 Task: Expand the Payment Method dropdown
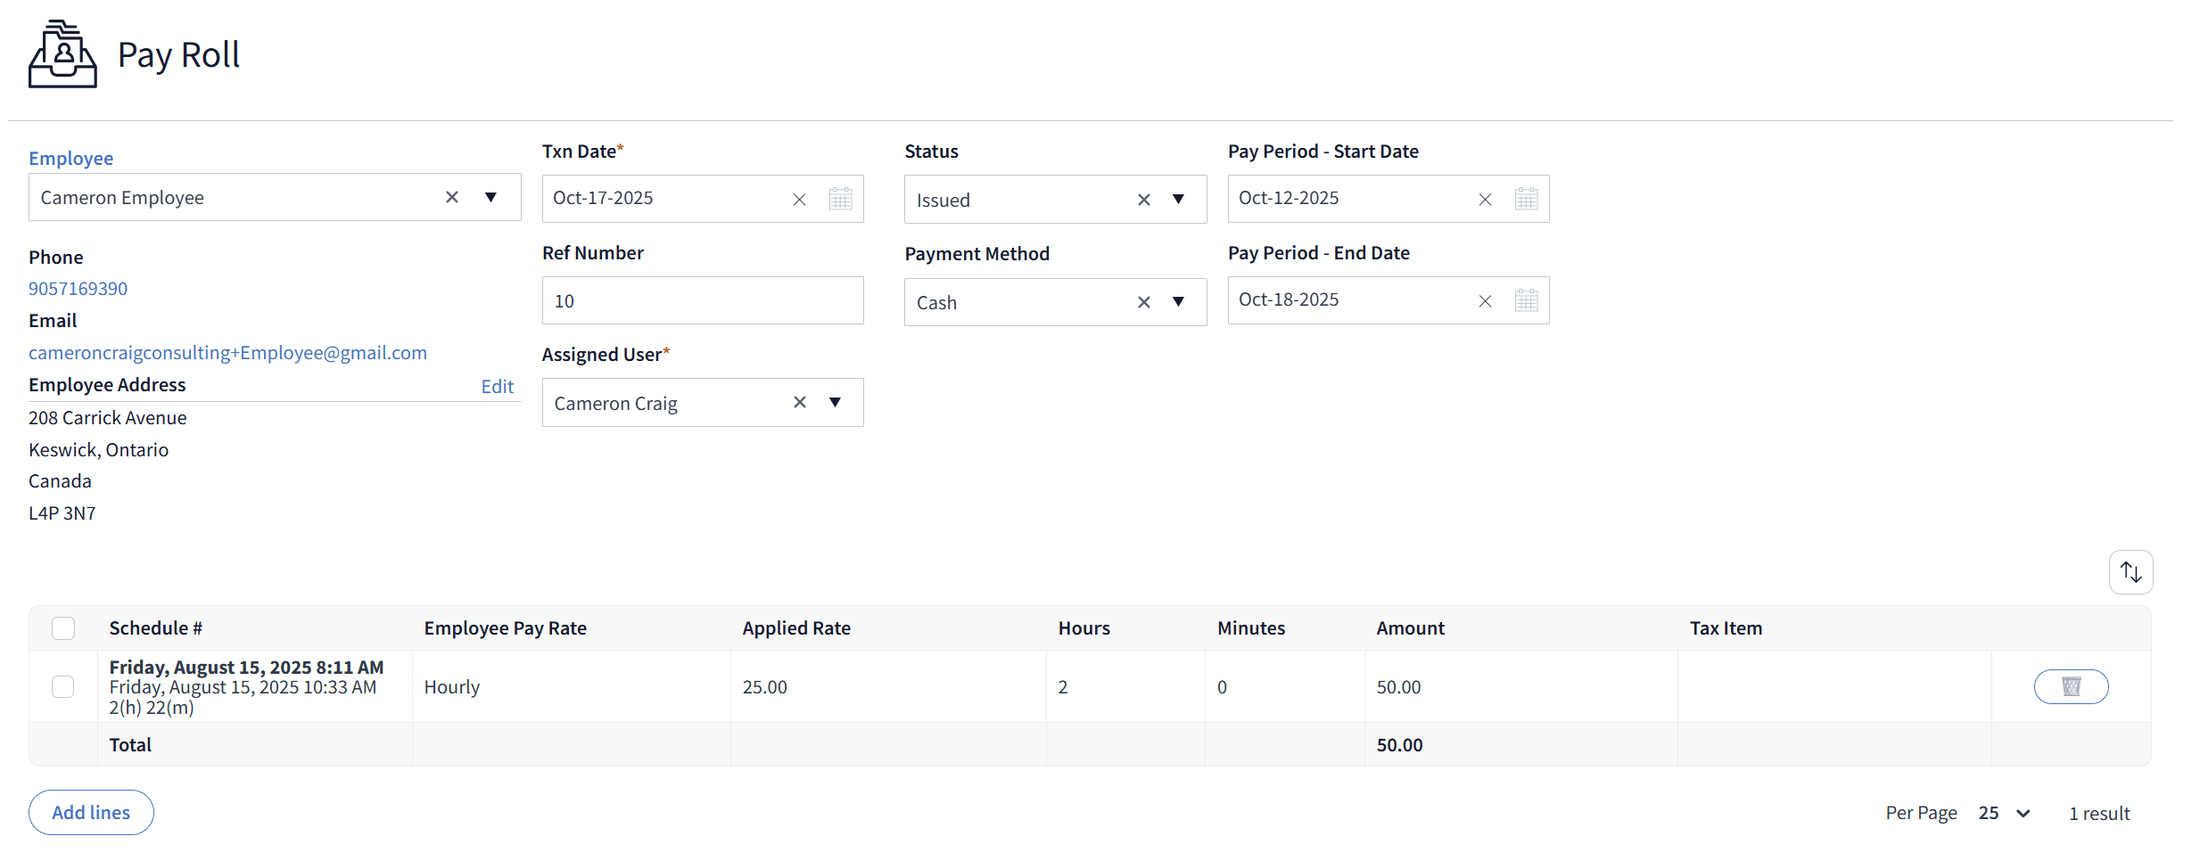[1178, 302]
